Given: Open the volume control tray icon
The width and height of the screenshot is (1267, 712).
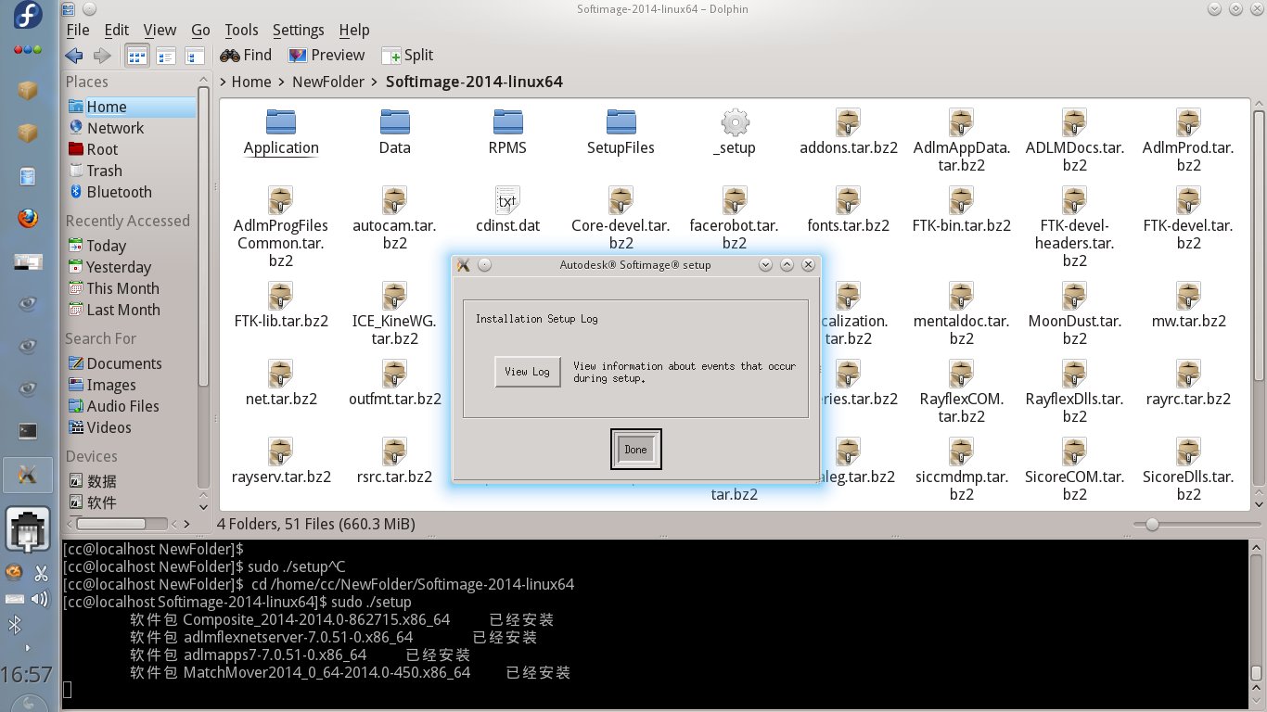Looking at the screenshot, I should (40, 599).
